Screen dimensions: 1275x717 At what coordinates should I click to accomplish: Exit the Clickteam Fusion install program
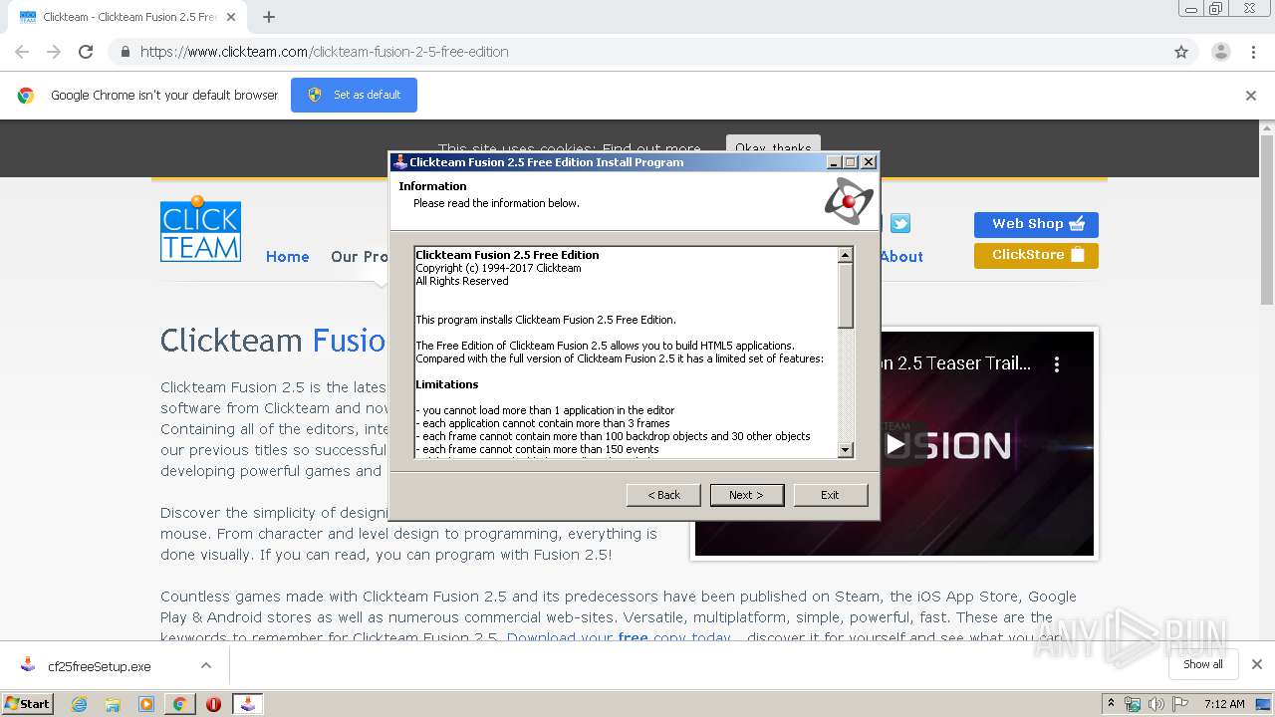pos(830,495)
